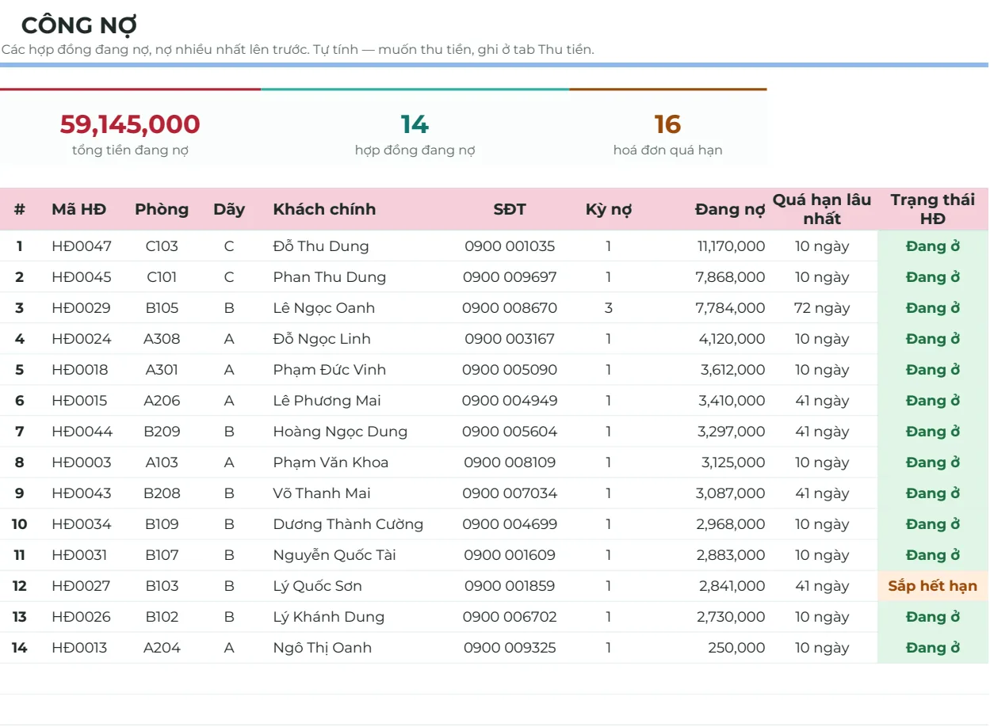Click the 16 hoá đơn quá hạn card
Screen dimensions: 990x727
667,128
